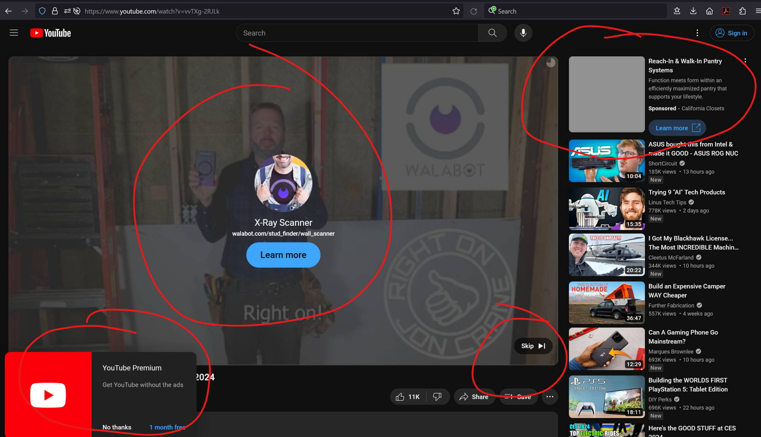Open the Linus Tech Tips AI products thumbnail
Image resolution: width=761 pixels, height=437 pixels.
pyautogui.click(x=607, y=208)
